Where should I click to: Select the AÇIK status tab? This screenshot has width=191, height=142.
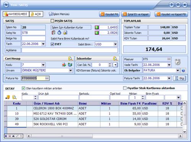(36, 14)
